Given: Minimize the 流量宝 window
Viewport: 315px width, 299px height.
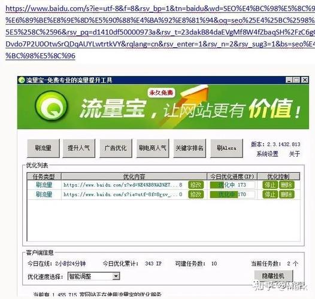Looking at the screenshot, I should pos(289,80).
